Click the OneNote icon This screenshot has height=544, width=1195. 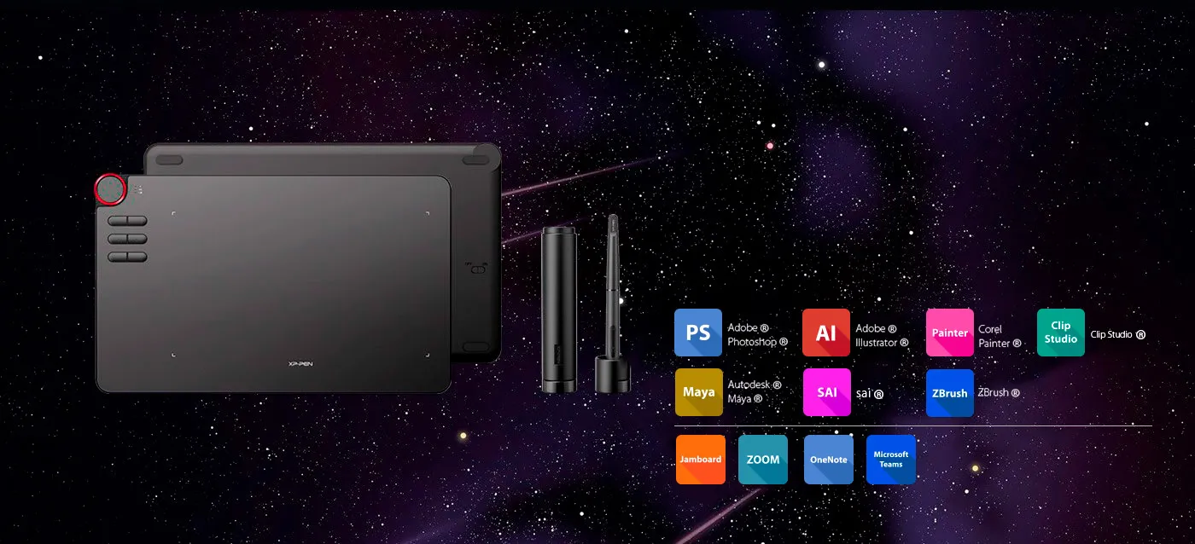tap(829, 460)
